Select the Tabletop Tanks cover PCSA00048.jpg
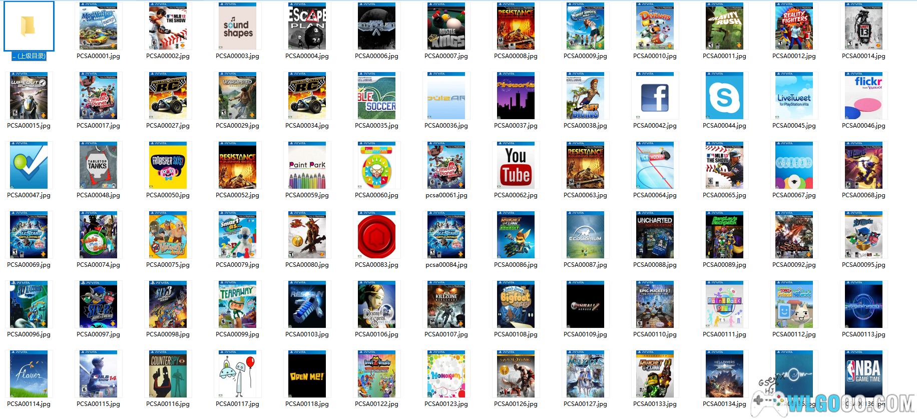Screen dimensions: 917x419 98,166
